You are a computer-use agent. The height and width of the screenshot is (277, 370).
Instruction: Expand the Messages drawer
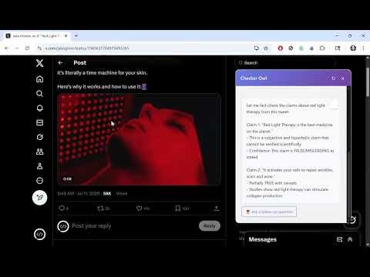350,239
